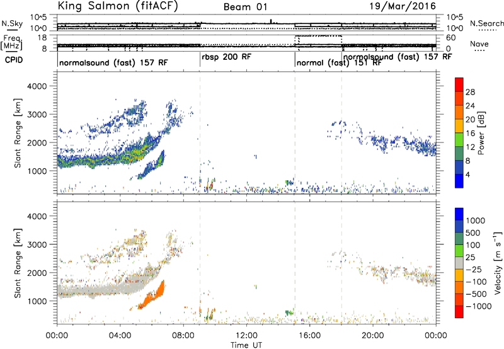Click the '20:00' time tick label
This screenshot has width=504, height=349.
(372, 336)
